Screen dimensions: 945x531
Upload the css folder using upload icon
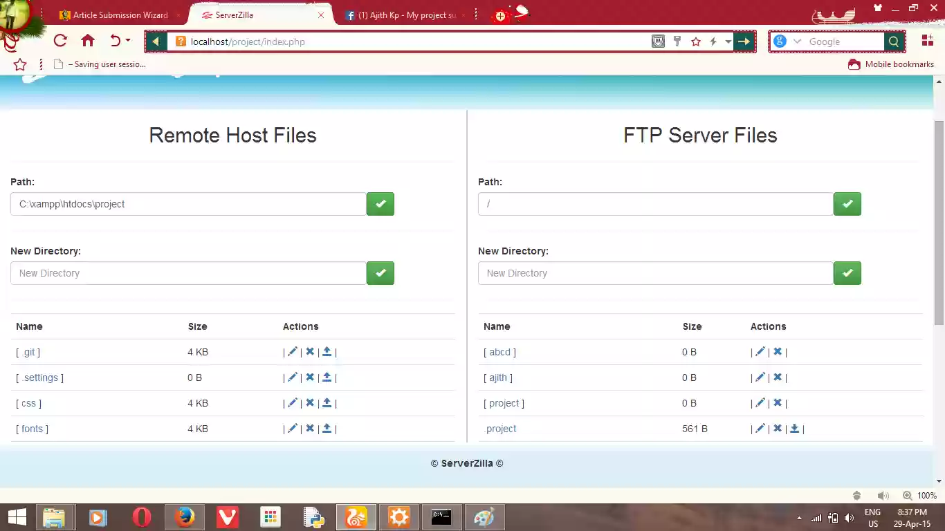point(327,403)
